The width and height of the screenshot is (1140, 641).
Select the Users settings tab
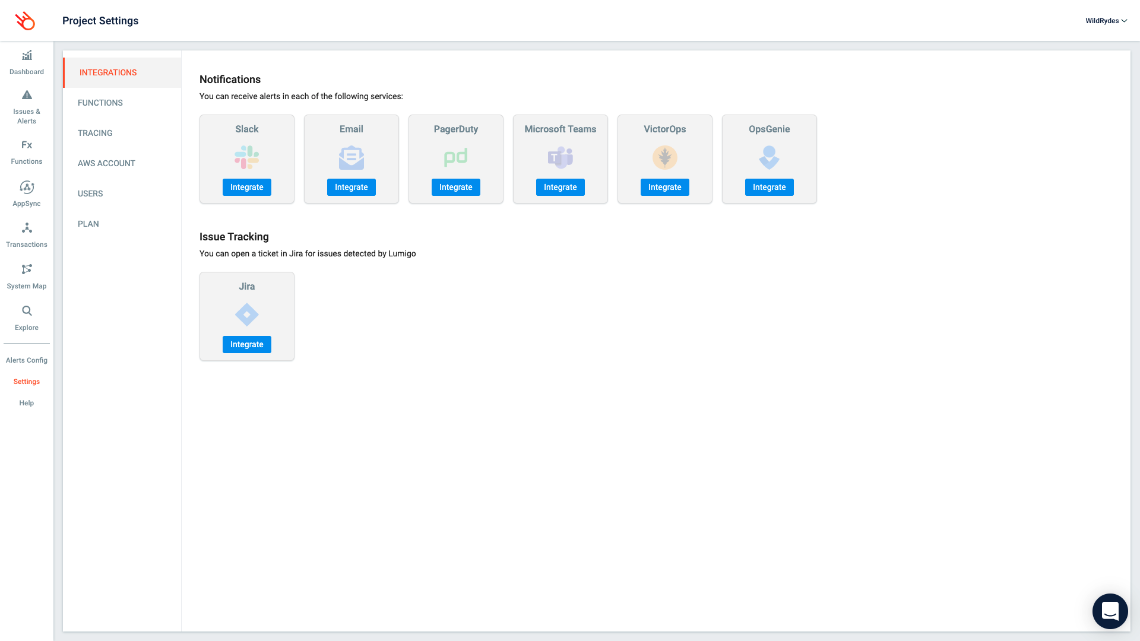[x=90, y=193]
